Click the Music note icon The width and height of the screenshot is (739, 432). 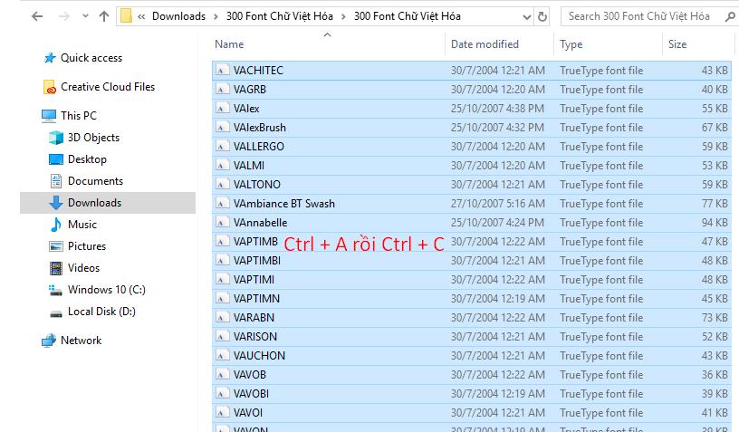coord(56,225)
